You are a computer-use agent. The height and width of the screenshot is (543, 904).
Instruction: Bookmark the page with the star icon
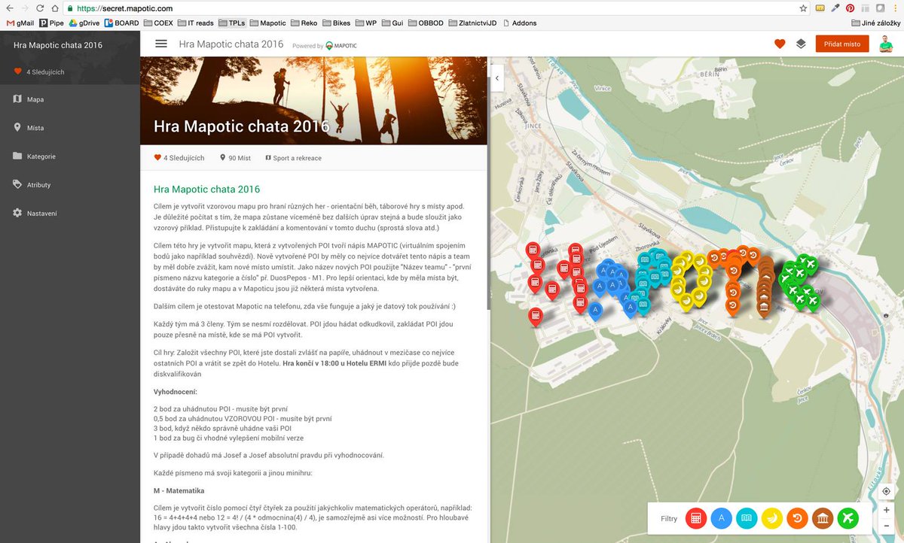[803, 8]
